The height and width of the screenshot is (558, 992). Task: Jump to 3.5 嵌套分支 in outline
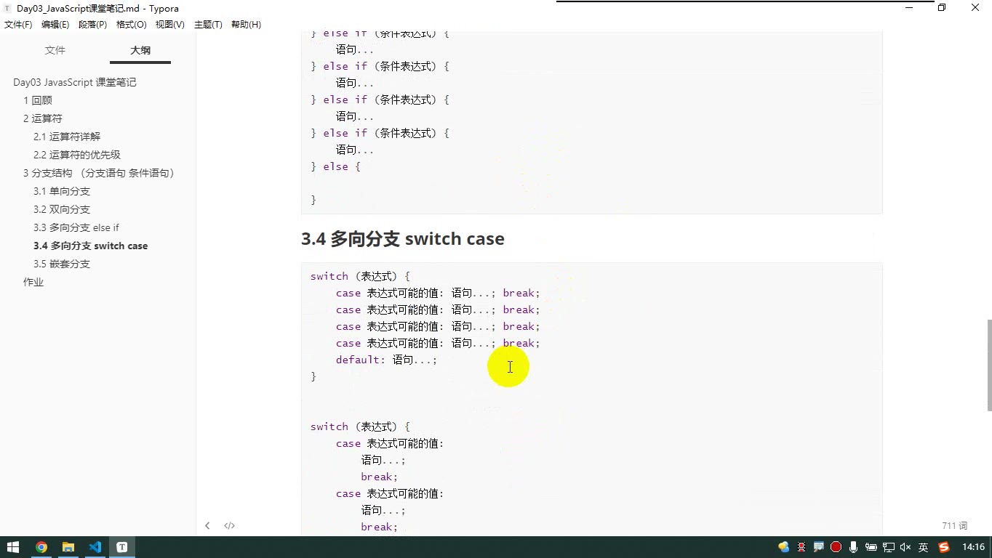coord(62,264)
